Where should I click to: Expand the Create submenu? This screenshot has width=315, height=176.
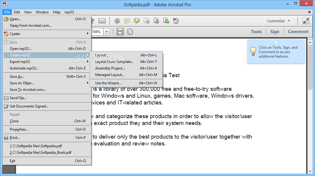[x=47, y=34]
